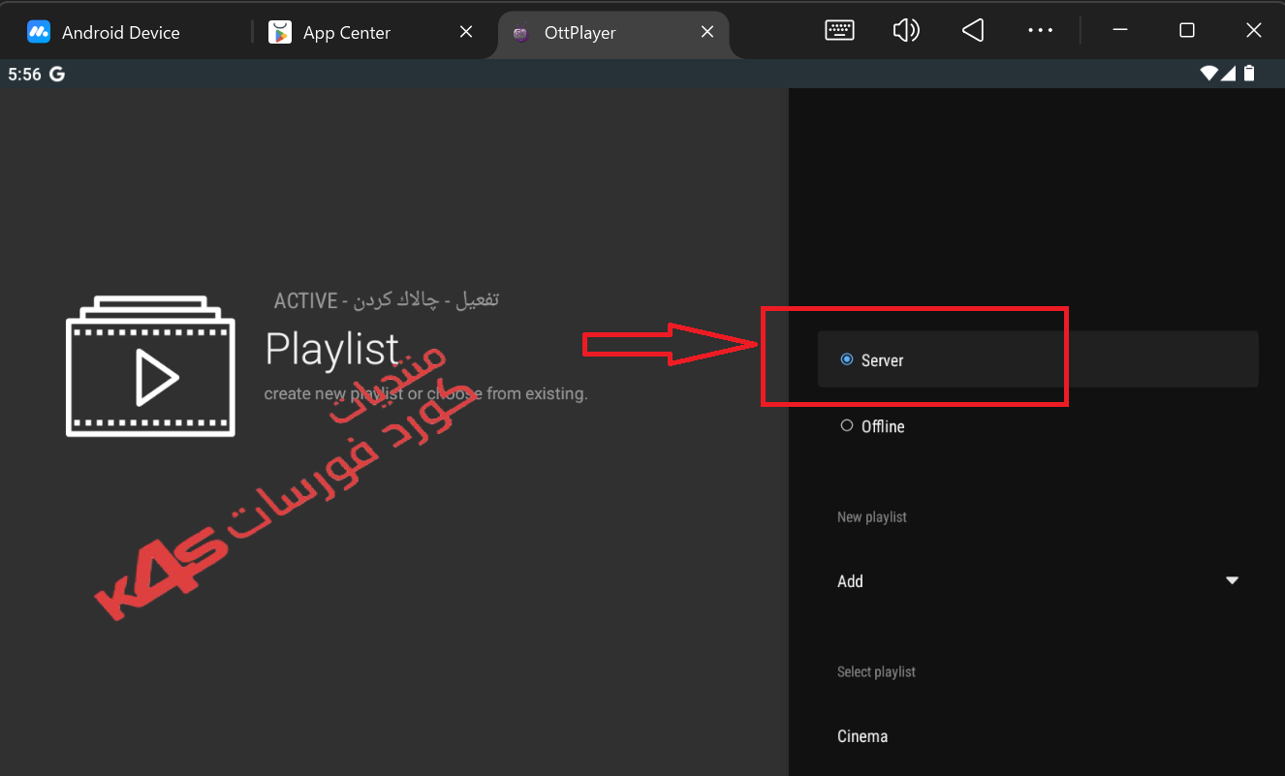This screenshot has height=776, width=1285.
Task: Click the 5:56 clock in status bar
Action: point(24,74)
